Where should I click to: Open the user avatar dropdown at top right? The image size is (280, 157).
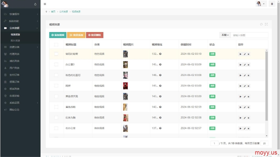coord(260,4)
